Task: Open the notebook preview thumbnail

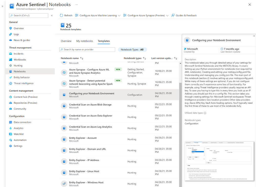Action: coord(219,161)
